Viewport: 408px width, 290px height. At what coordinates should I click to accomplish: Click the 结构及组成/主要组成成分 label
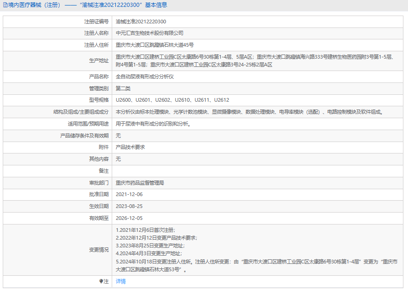click(81, 112)
